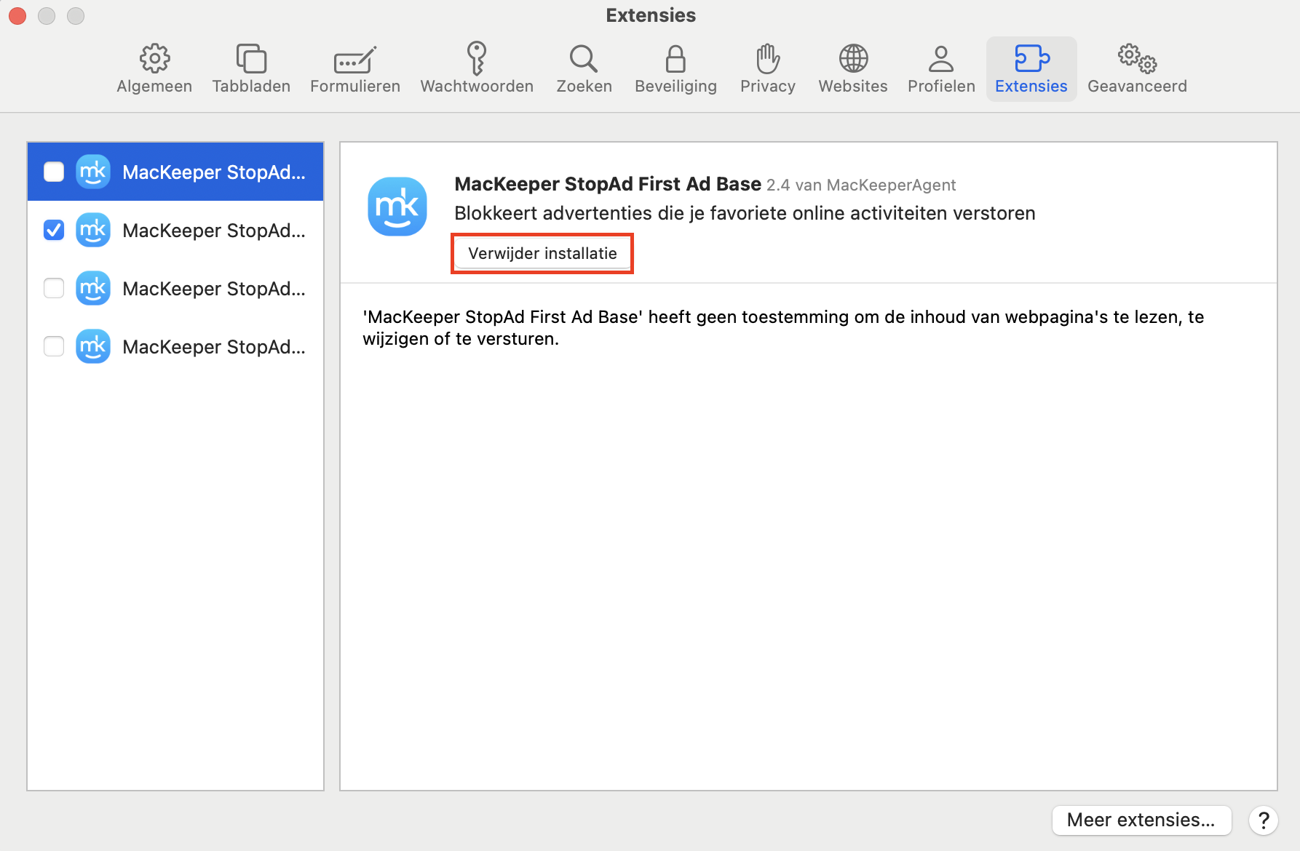Uncheck the enabled MacKeeper StopAd extension
The width and height of the screenshot is (1300, 851).
coord(53,230)
